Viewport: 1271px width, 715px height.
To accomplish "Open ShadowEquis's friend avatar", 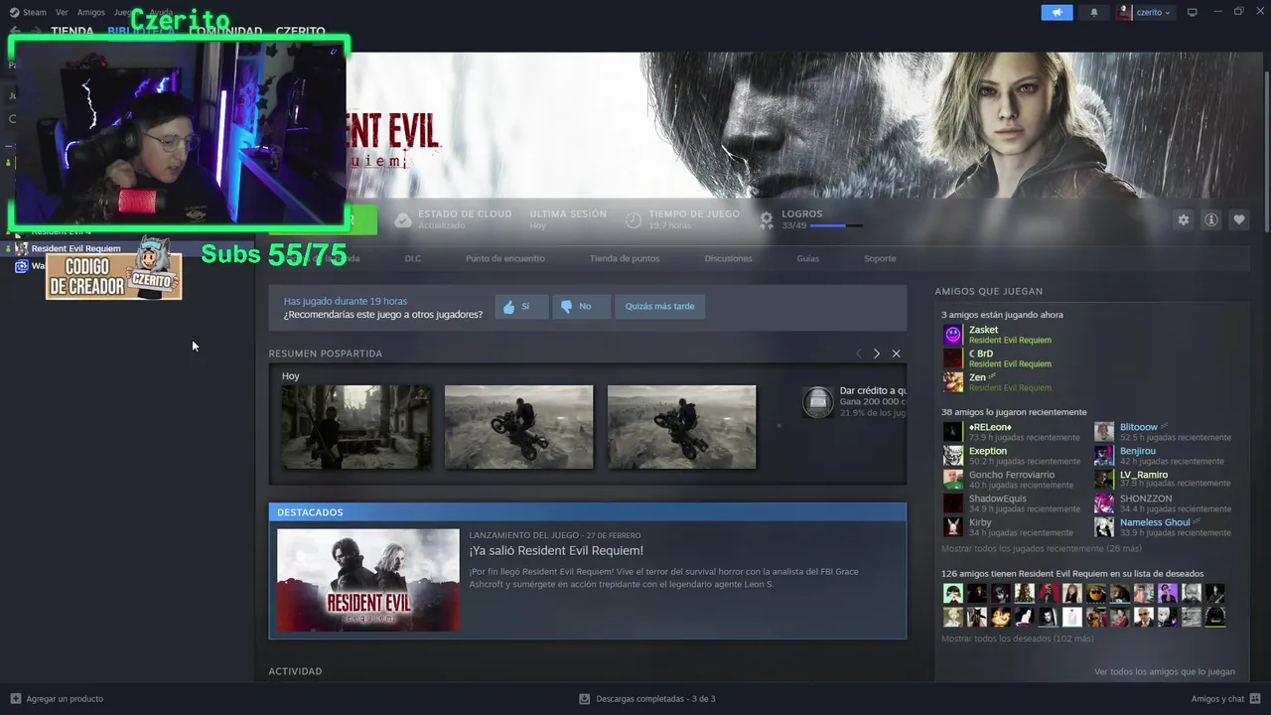I will click(x=952, y=503).
